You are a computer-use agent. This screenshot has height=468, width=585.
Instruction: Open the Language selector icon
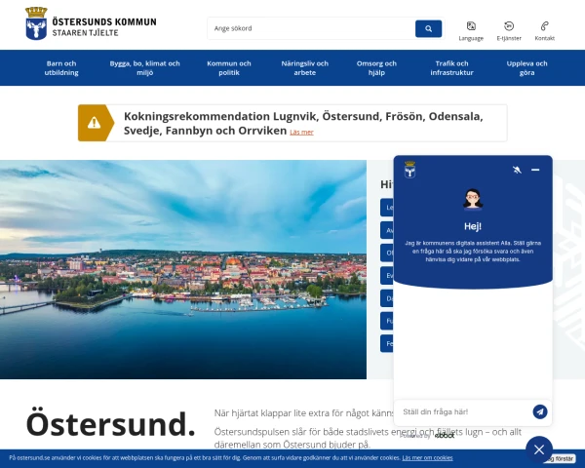pyautogui.click(x=471, y=26)
